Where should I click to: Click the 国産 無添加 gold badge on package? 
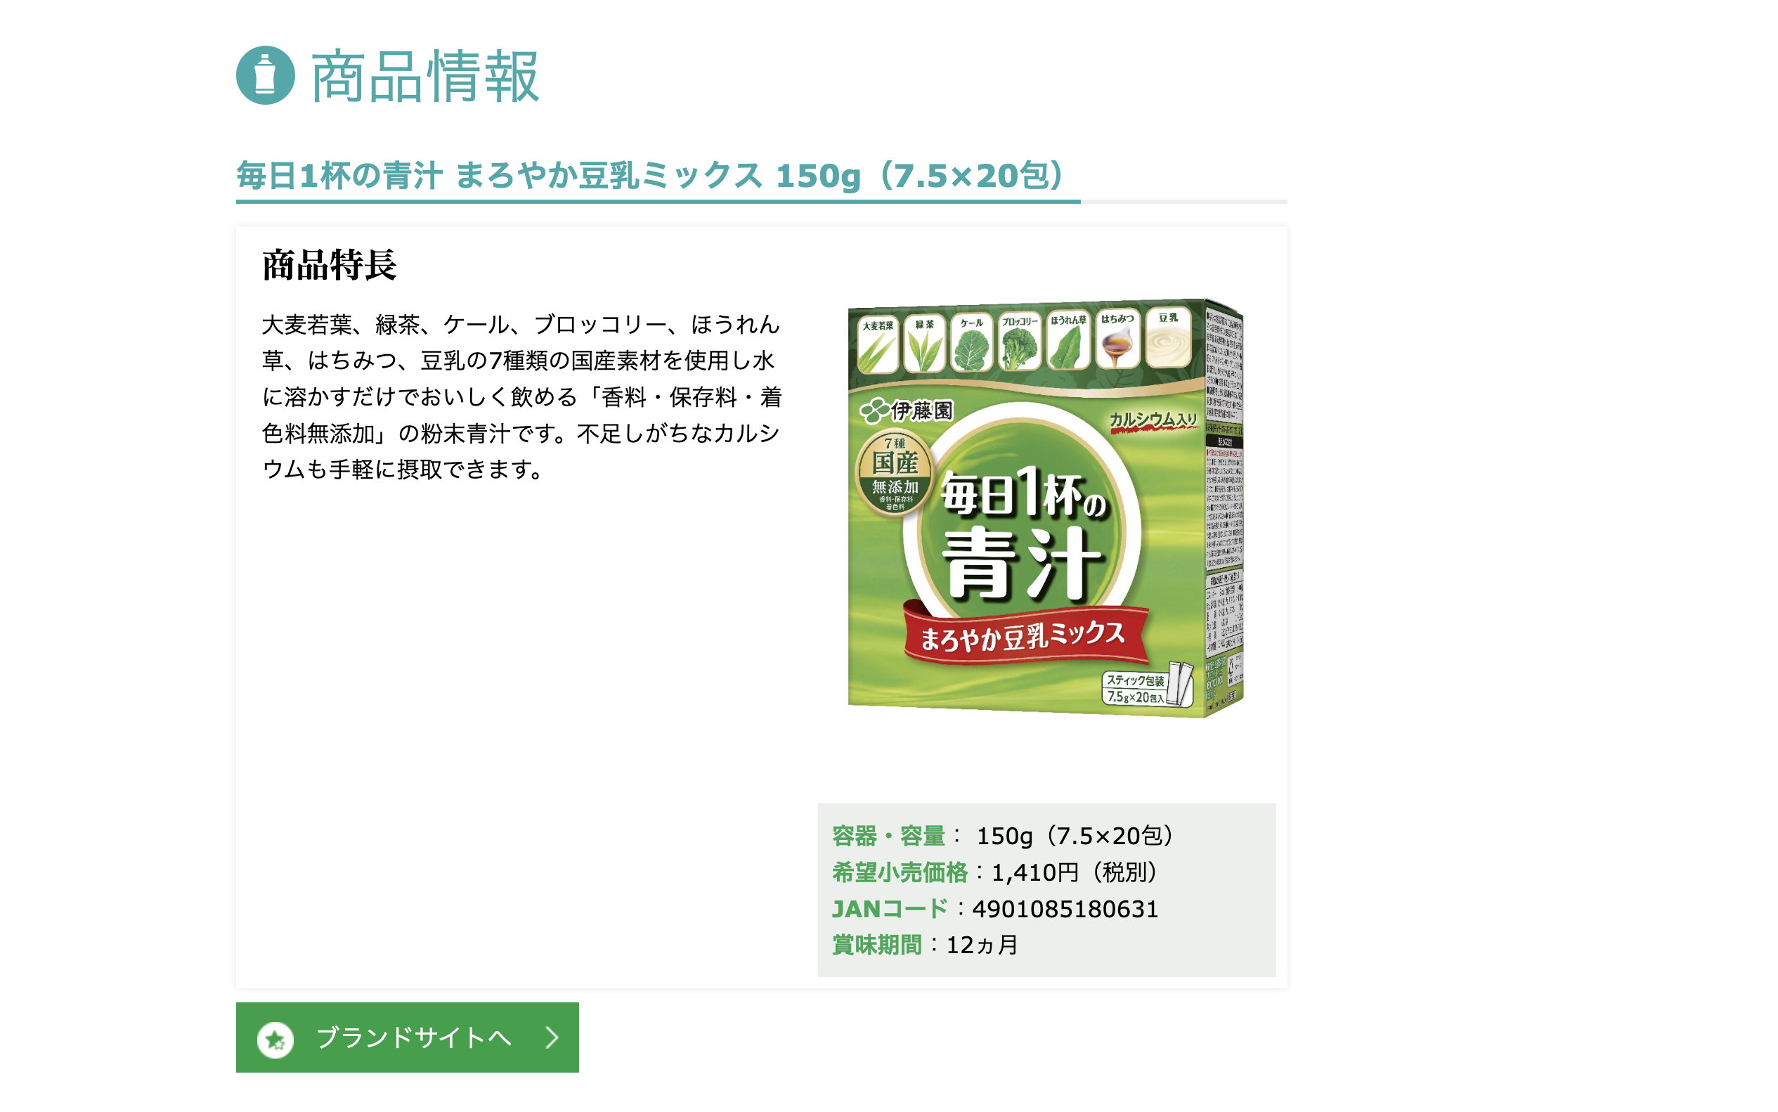coord(894,473)
